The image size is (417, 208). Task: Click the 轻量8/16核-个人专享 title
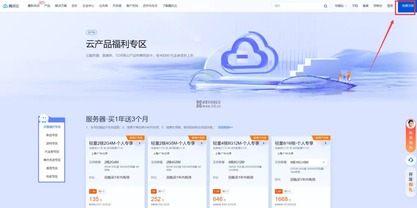tap(294, 143)
